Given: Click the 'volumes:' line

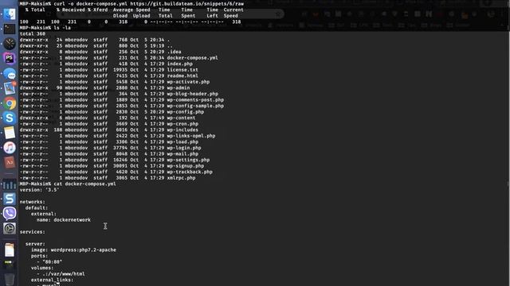Looking at the screenshot, I should (x=42, y=268).
